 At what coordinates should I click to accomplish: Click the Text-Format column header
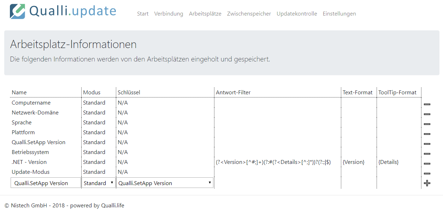tap(358, 93)
